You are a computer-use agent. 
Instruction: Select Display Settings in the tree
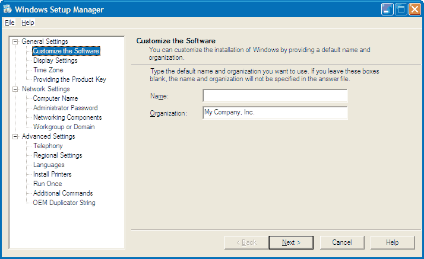tap(55, 60)
